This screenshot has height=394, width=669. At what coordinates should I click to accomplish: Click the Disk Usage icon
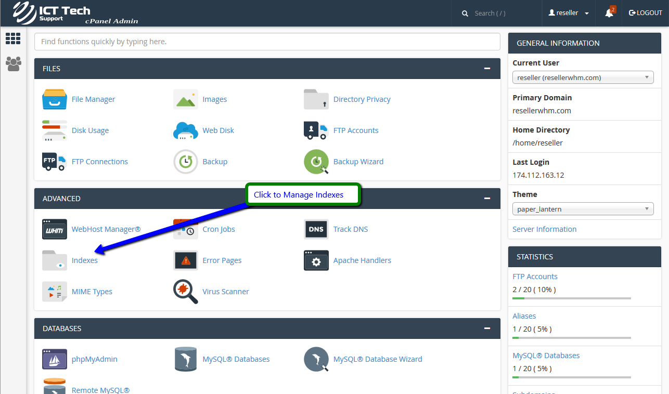tap(54, 130)
